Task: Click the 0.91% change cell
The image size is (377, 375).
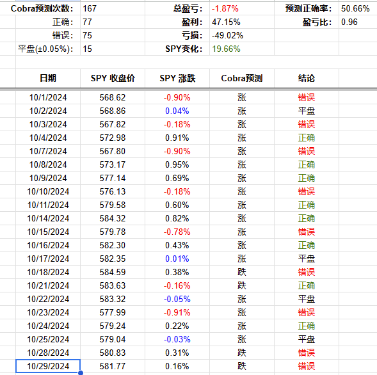Action: (x=177, y=138)
